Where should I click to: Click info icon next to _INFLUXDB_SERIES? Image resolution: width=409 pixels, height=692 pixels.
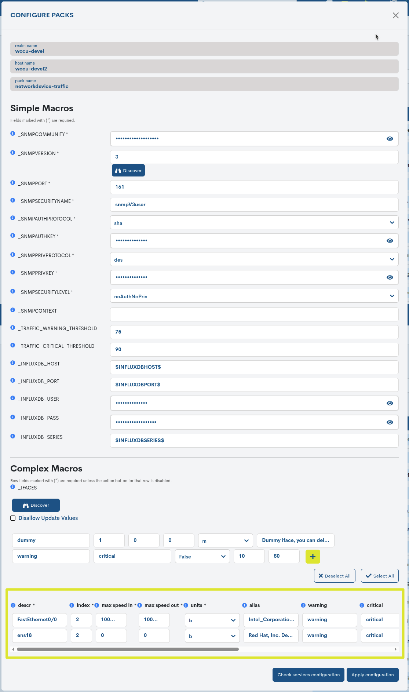point(13,436)
